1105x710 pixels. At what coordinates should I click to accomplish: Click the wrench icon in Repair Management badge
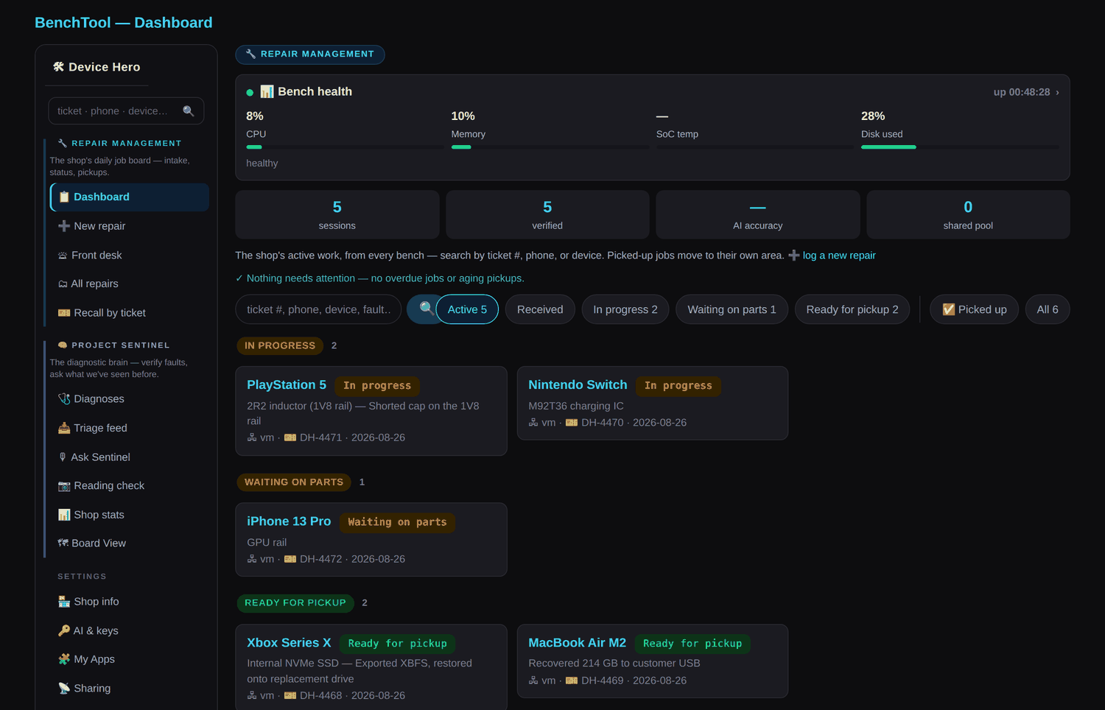point(250,54)
